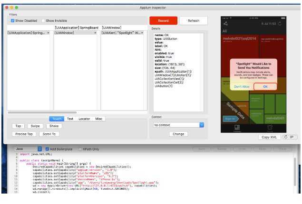The width and height of the screenshot is (302, 204).
Task: Switch to the Text tab
Action: pos(70,119)
